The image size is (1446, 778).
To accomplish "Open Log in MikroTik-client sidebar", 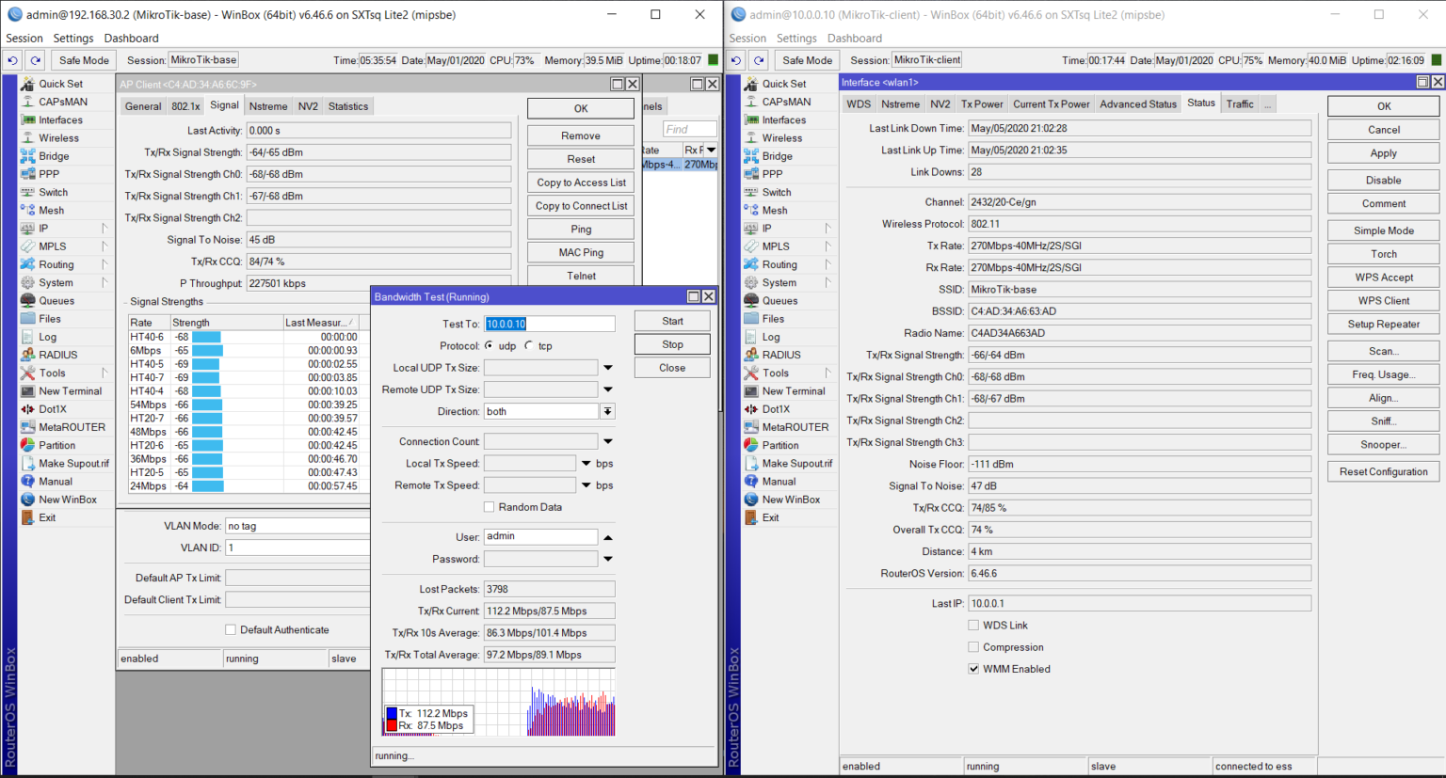I will 771,337.
